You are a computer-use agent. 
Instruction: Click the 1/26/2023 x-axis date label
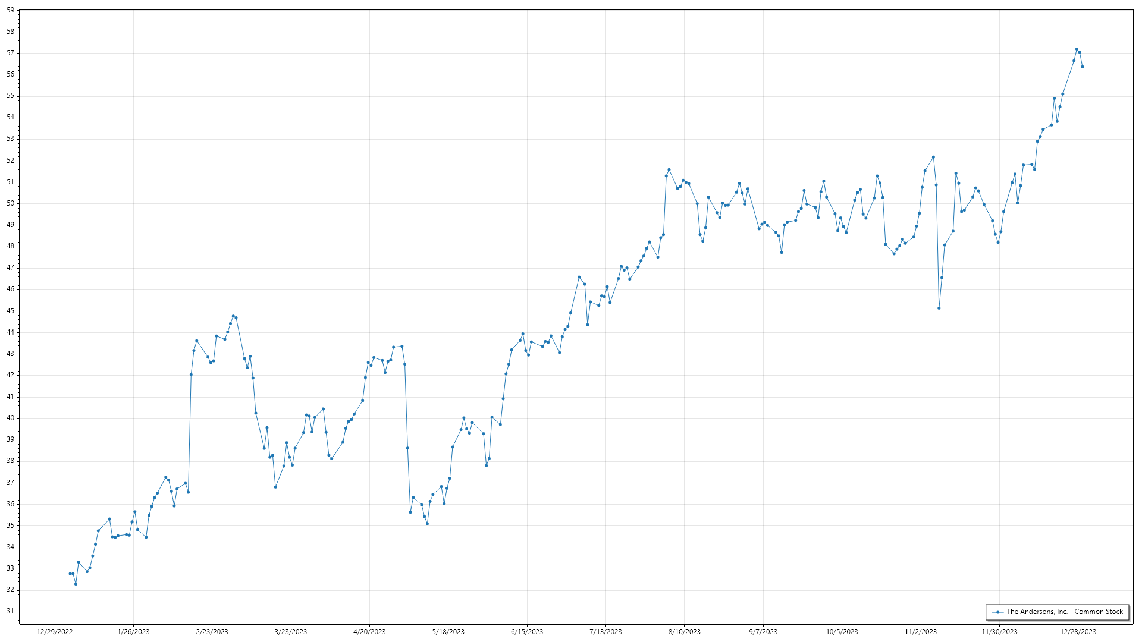coord(133,632)
